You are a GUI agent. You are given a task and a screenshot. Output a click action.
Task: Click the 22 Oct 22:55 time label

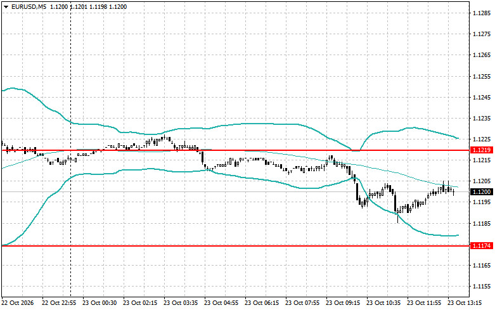click(59, 303)
